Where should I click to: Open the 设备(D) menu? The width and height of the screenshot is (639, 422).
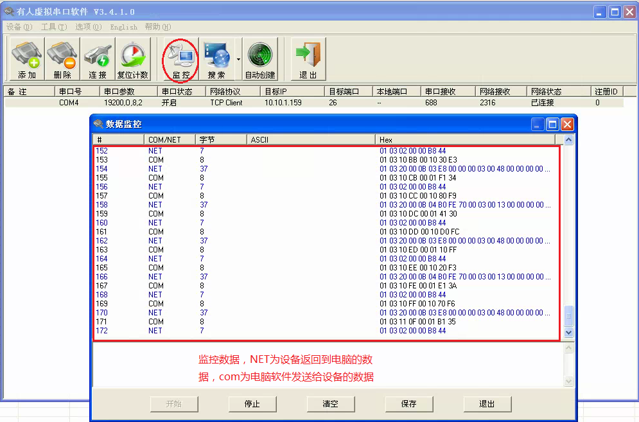click(19, 27)
